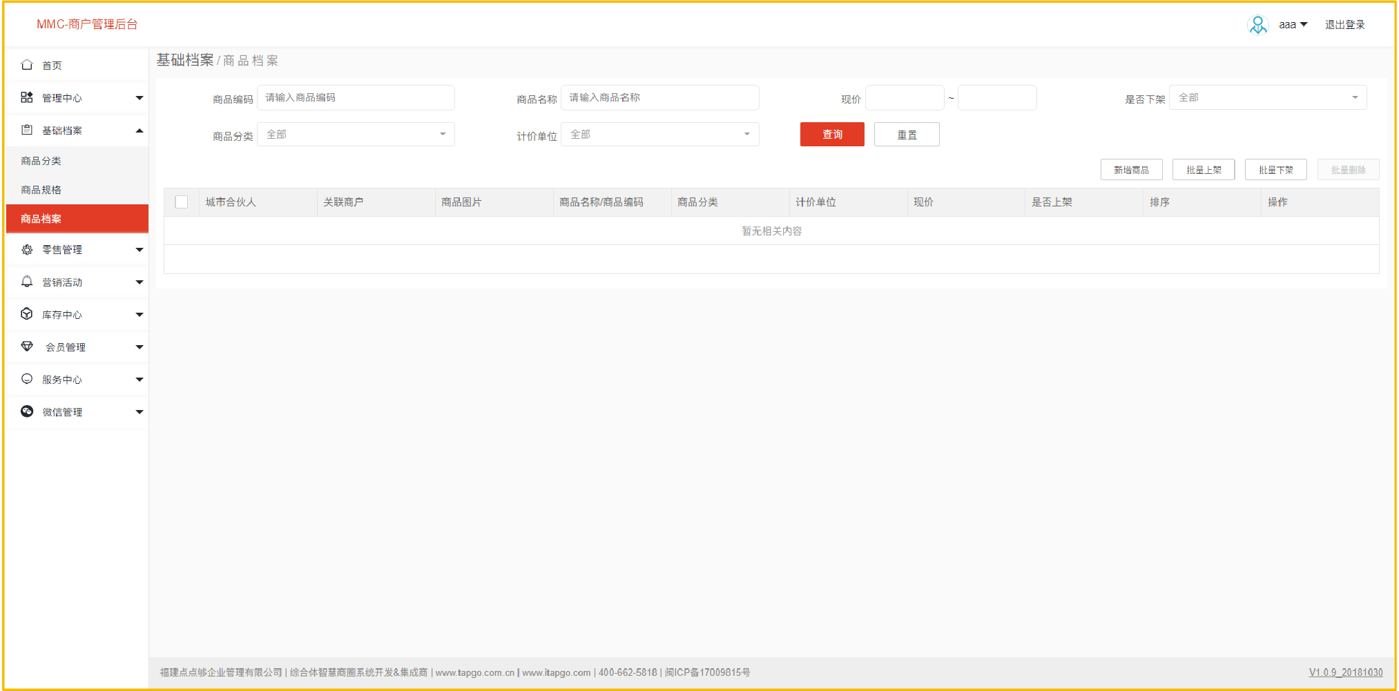
Task: Expand the 管理中心 menu arrow
Action: [139, 98]
